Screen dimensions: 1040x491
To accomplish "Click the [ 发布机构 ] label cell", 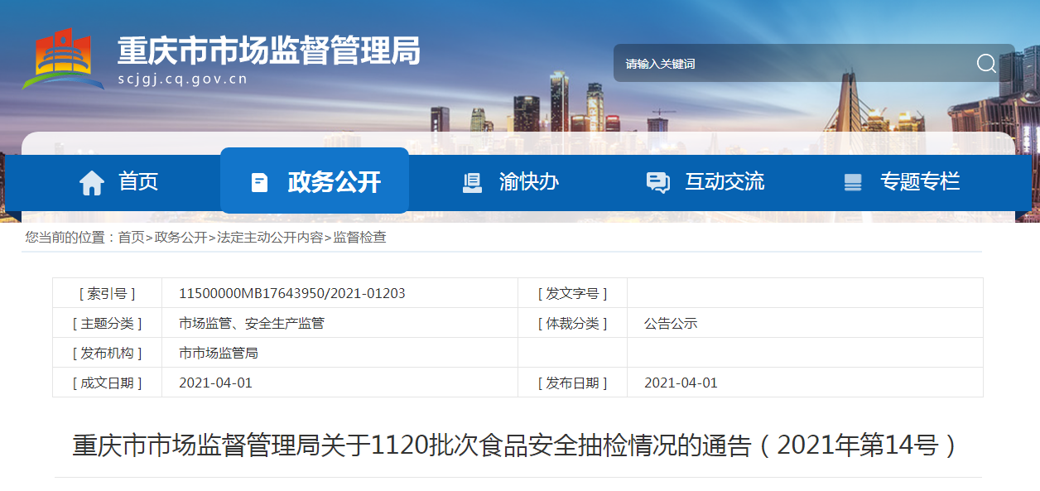I will tap(107, 353).
